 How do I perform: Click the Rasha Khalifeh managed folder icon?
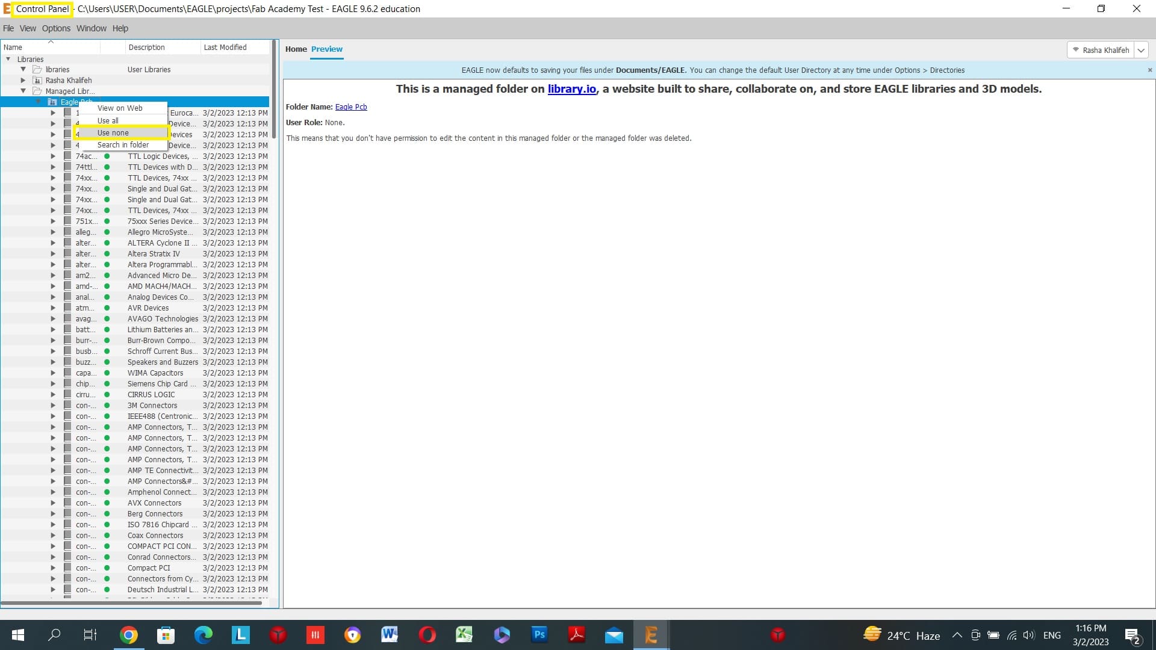pyautogui.click(x=37, y=81)
